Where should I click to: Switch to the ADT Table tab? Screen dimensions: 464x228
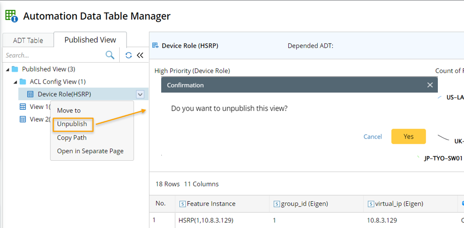(x=28, y=40)
